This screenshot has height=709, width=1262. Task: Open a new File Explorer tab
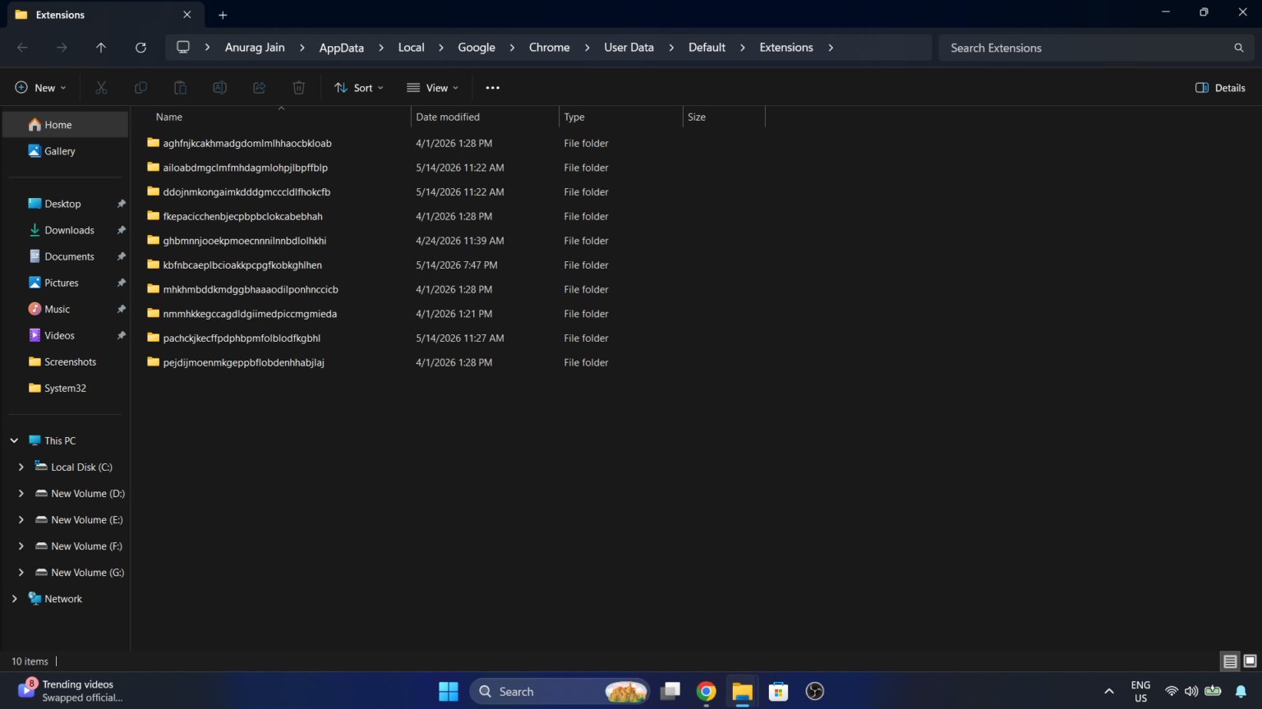[x=223, y=15]
